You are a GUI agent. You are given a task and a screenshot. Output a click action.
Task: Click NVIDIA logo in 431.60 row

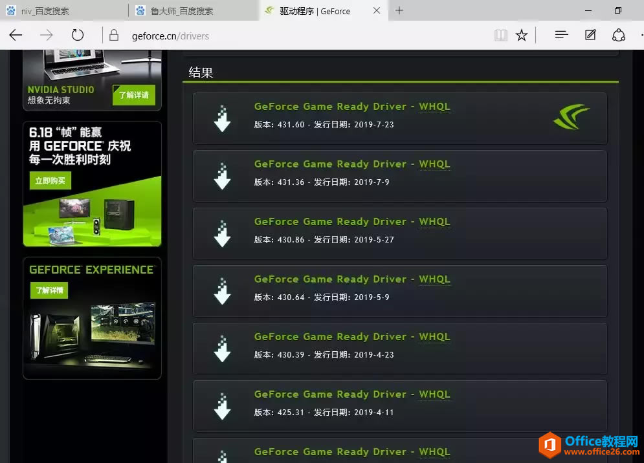(x=572, y=116)
